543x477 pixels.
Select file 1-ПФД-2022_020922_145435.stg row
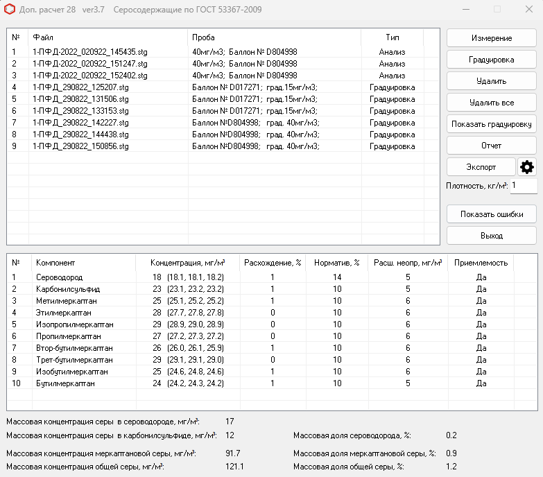pos(89,51)
